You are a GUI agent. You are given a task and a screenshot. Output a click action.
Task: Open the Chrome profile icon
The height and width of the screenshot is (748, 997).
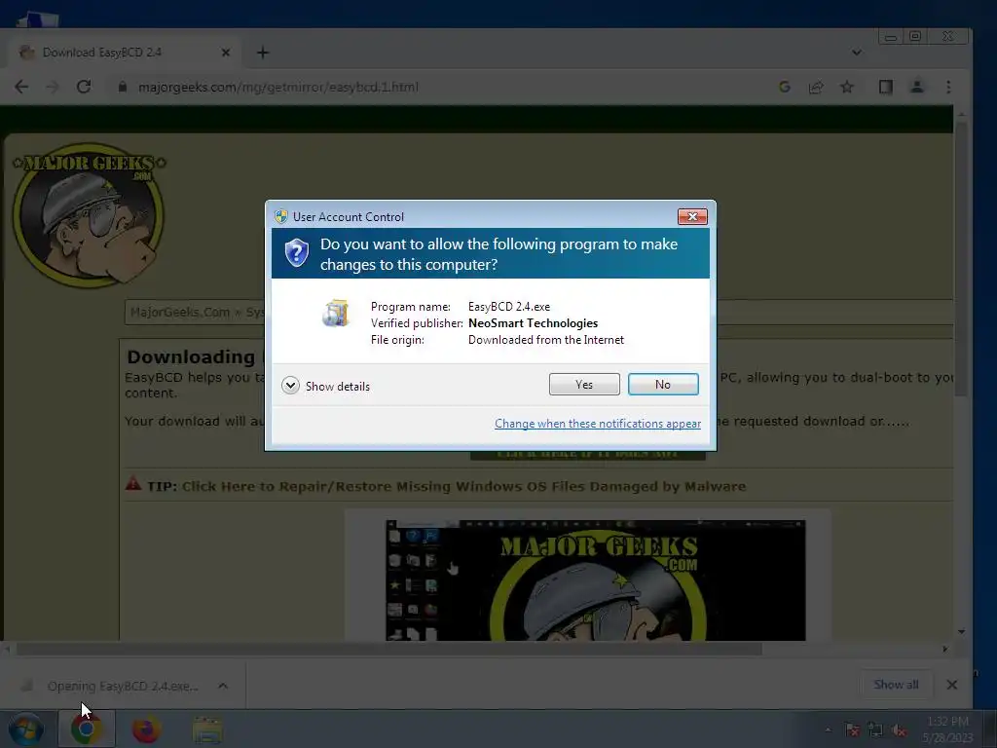[x=917, y=87]
